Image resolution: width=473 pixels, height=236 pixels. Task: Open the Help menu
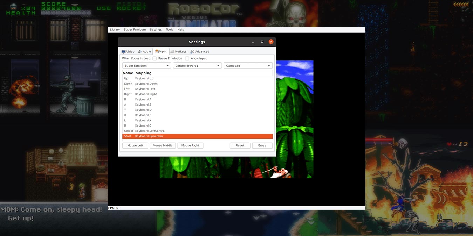tap(180, 29)
